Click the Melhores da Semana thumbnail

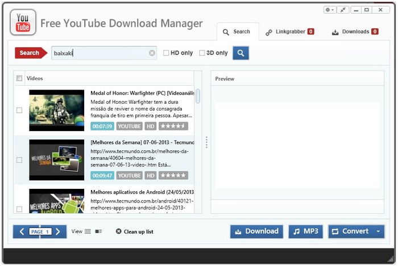57,160
